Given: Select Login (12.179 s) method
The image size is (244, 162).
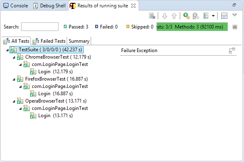Looking at the screenshot, I should pos(51,72).
